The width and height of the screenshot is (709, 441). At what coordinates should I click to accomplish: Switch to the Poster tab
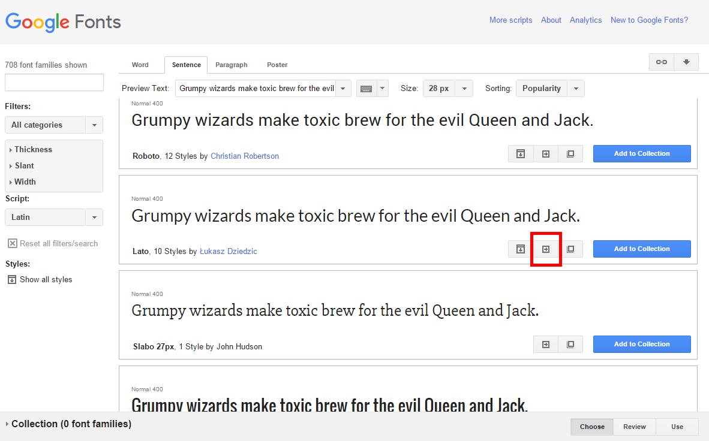click(277, 65)
